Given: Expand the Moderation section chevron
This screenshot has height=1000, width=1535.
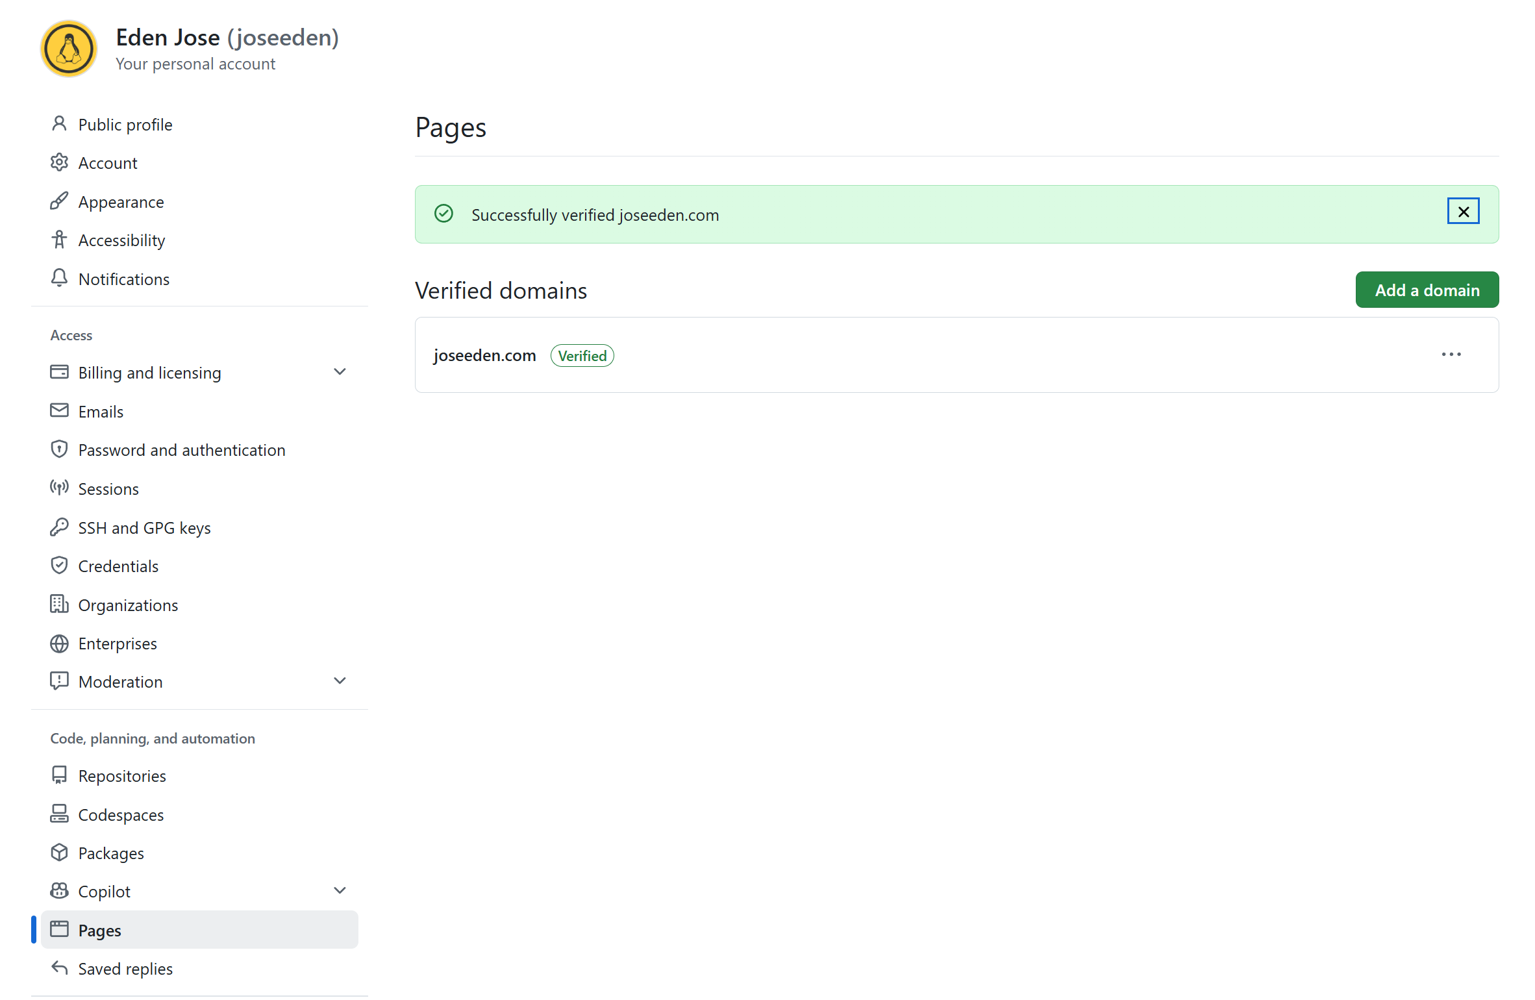Looking at the screenshot, I should click(x=340, y=681).
